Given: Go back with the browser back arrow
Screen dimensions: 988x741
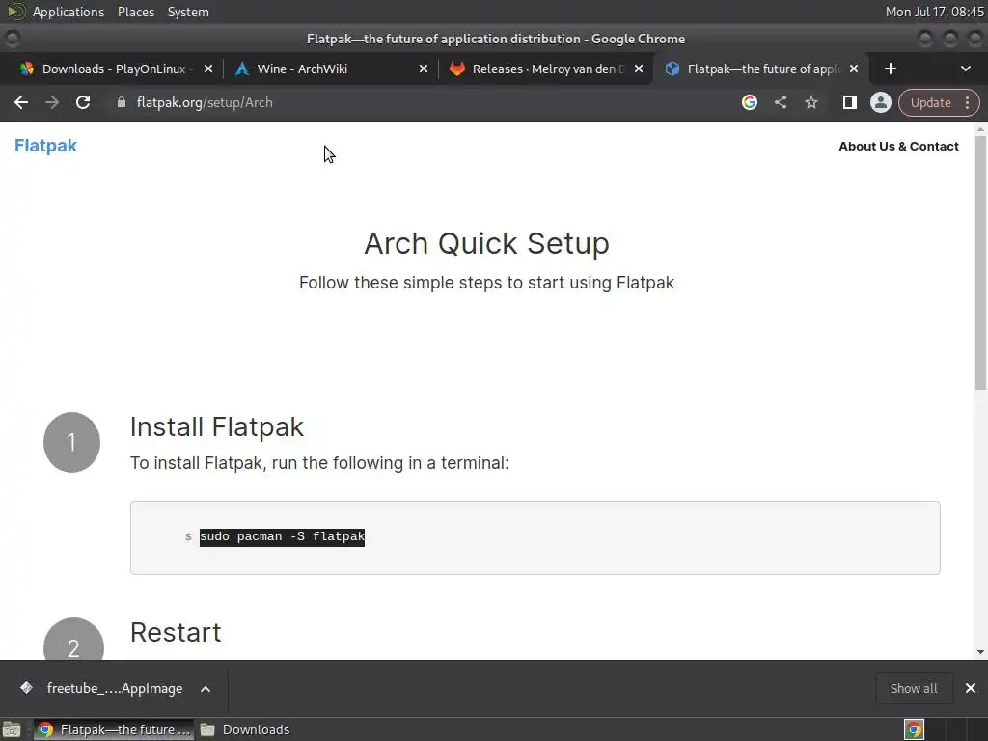Looking at the screenshot, I should [x=21, y=102].
